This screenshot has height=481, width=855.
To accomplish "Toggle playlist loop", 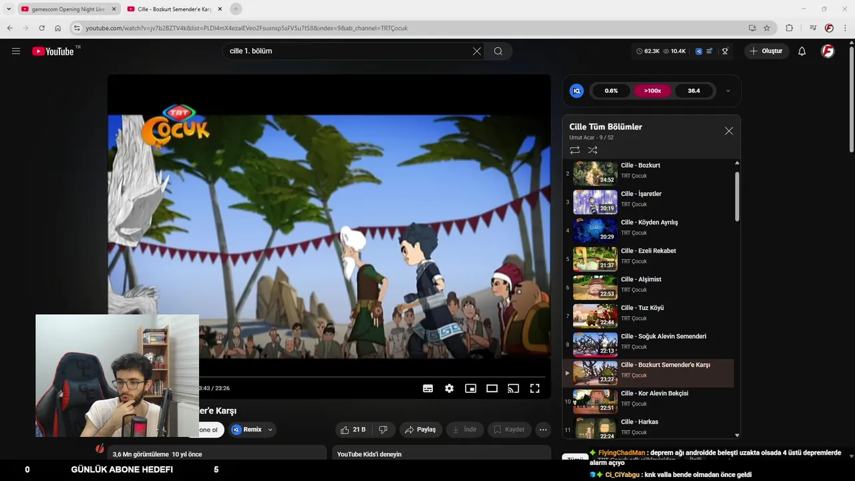I will [574, 150].
